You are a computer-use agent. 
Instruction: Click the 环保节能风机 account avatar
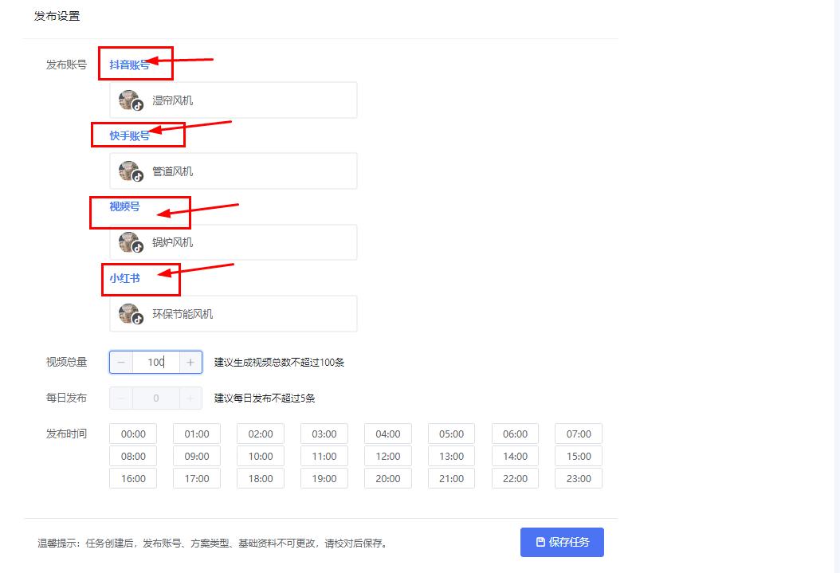tap(129, 313)
